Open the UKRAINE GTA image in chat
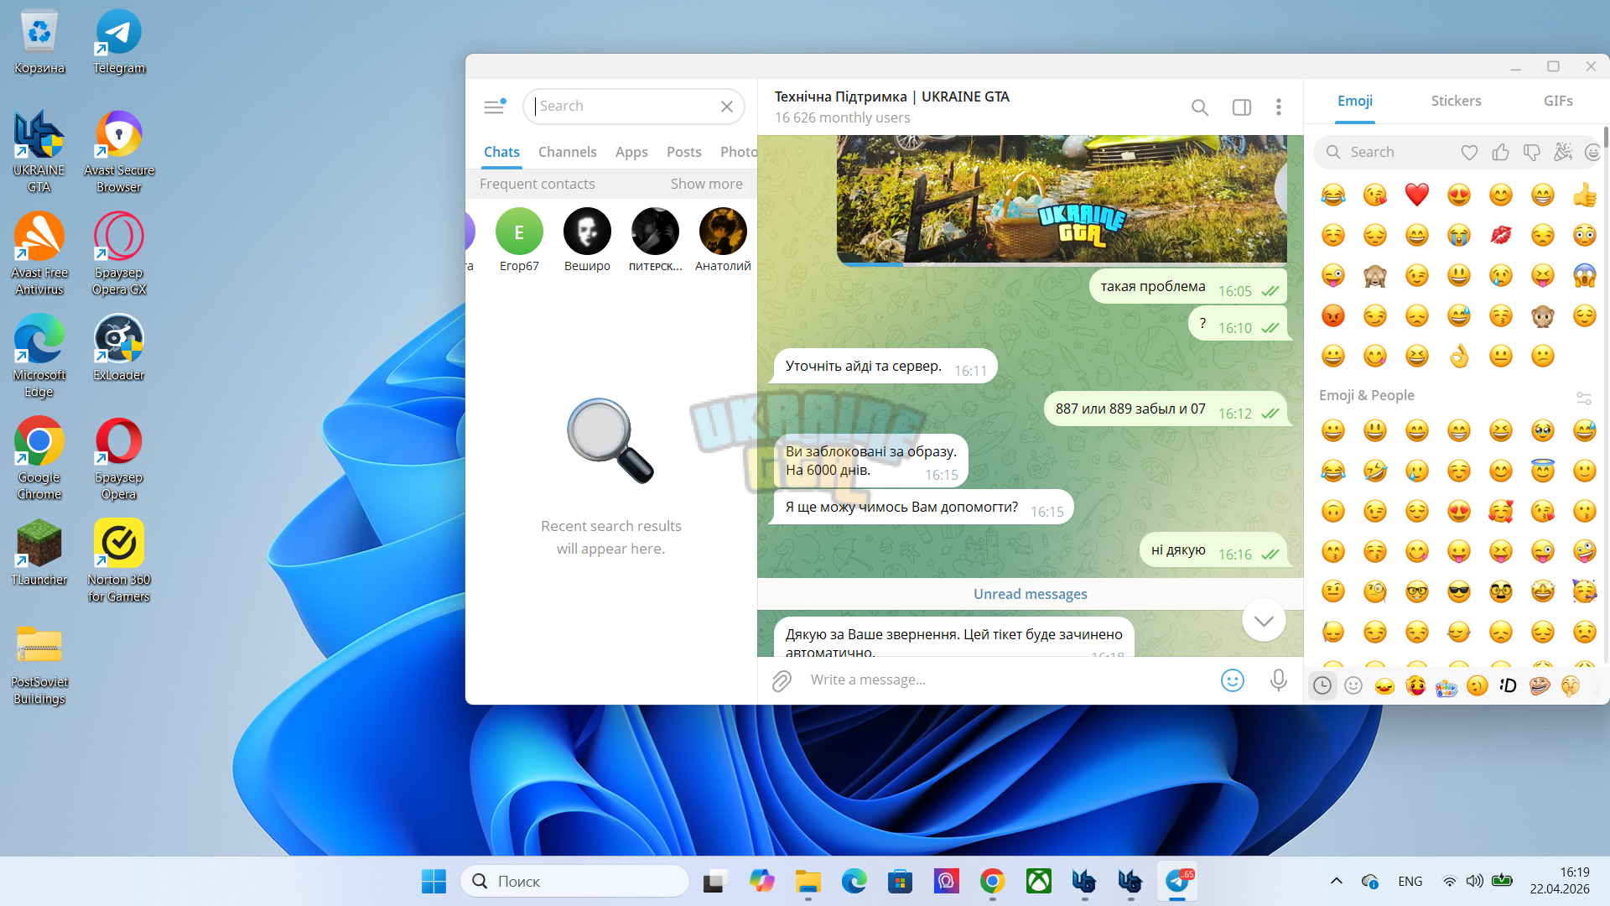 [1062, 200]
